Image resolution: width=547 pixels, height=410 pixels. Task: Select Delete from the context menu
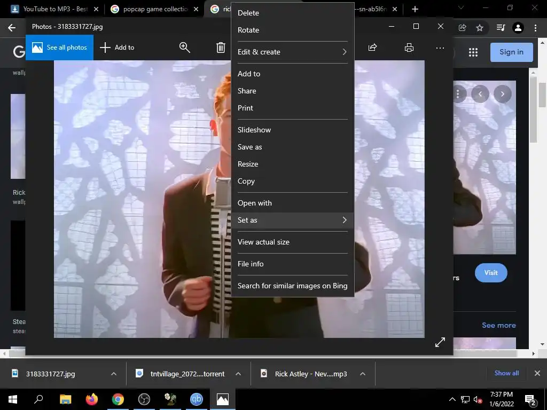point(292,13)
